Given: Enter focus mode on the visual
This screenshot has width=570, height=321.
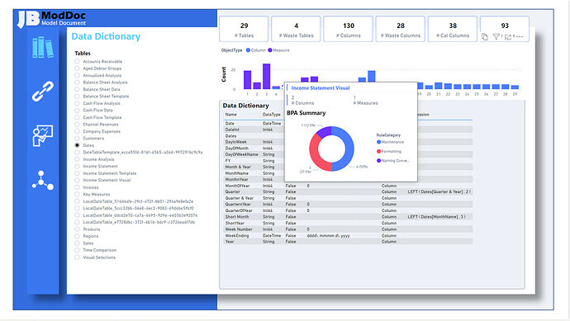Looking at the screenshot, I should 508,36.
